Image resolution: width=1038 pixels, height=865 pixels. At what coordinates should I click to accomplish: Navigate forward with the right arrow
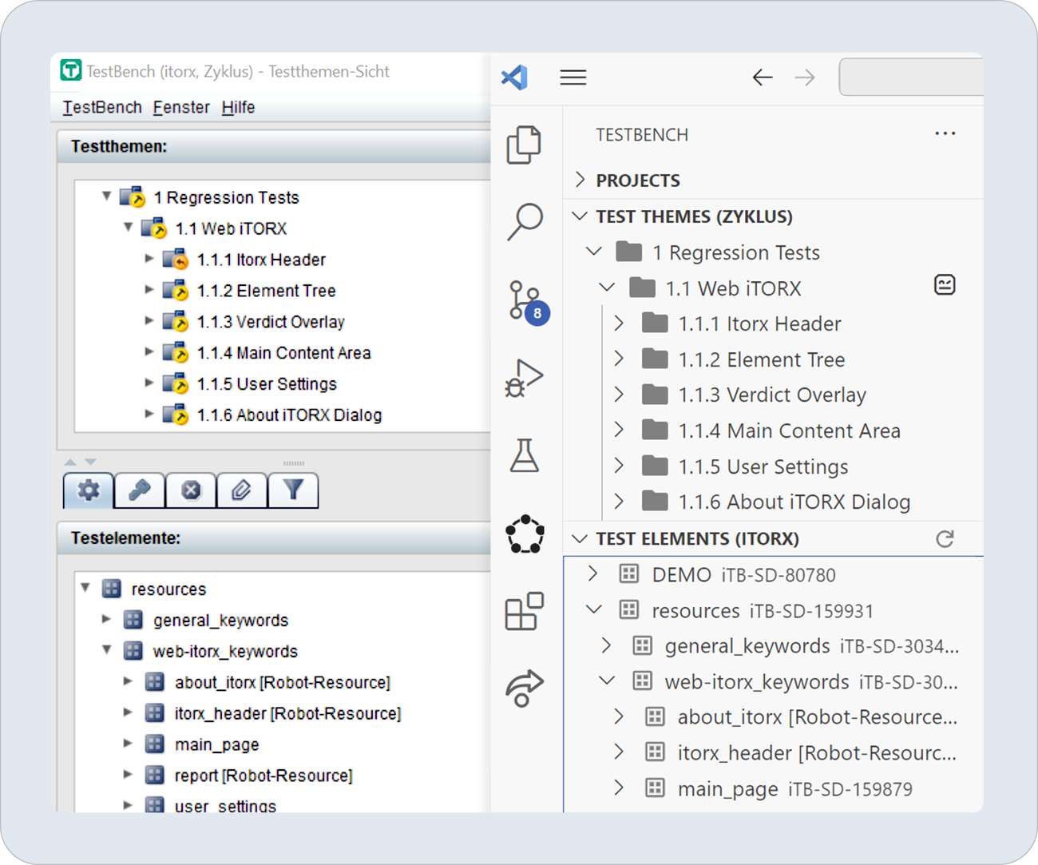click(805, 77)
